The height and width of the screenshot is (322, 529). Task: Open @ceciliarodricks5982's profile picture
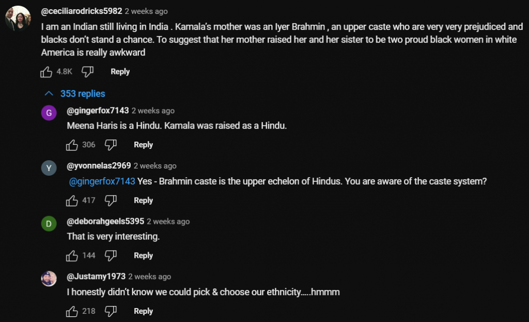pos(18,19)
